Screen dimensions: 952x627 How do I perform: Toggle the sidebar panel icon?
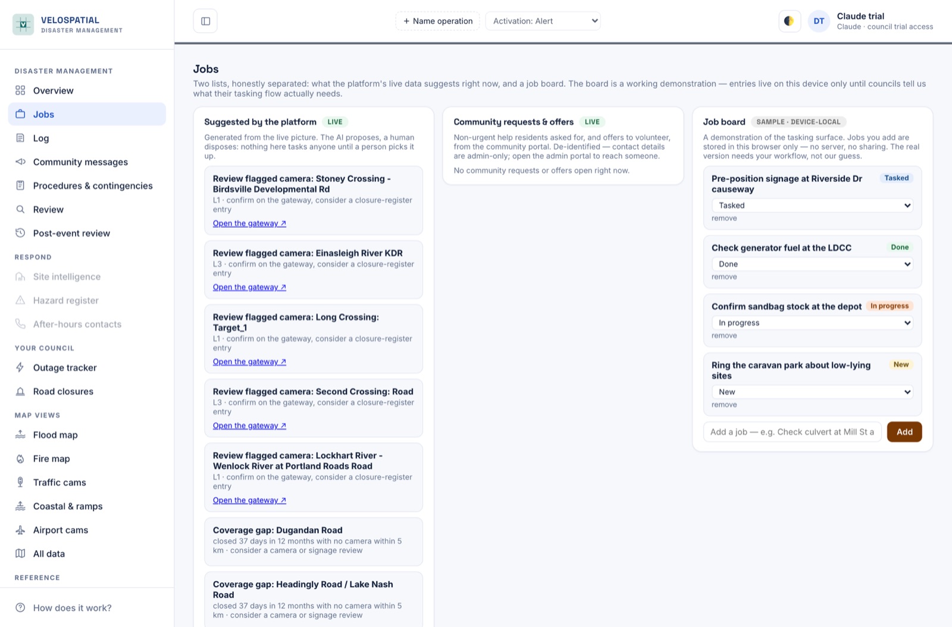pyautogui.click(x=205, y=21)
